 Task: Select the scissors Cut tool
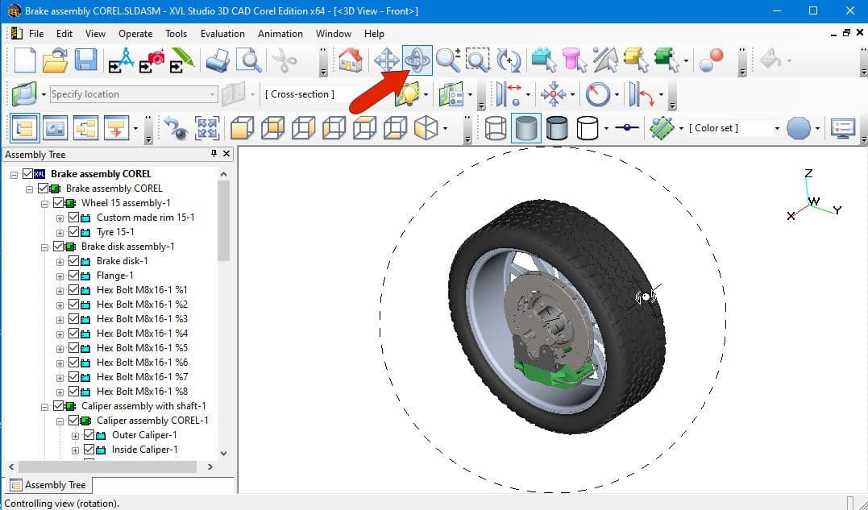(x=286, y=60)
